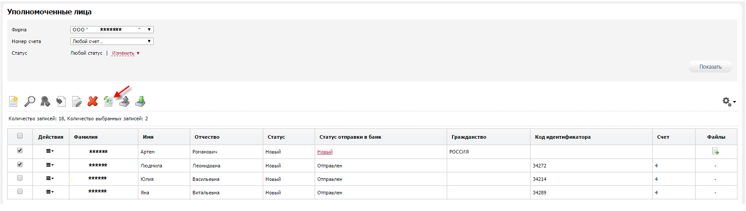Viewport: 746px width, 211px height.
Task: Open actions menu for the Юлия row
Action: (x=50, y=179)
